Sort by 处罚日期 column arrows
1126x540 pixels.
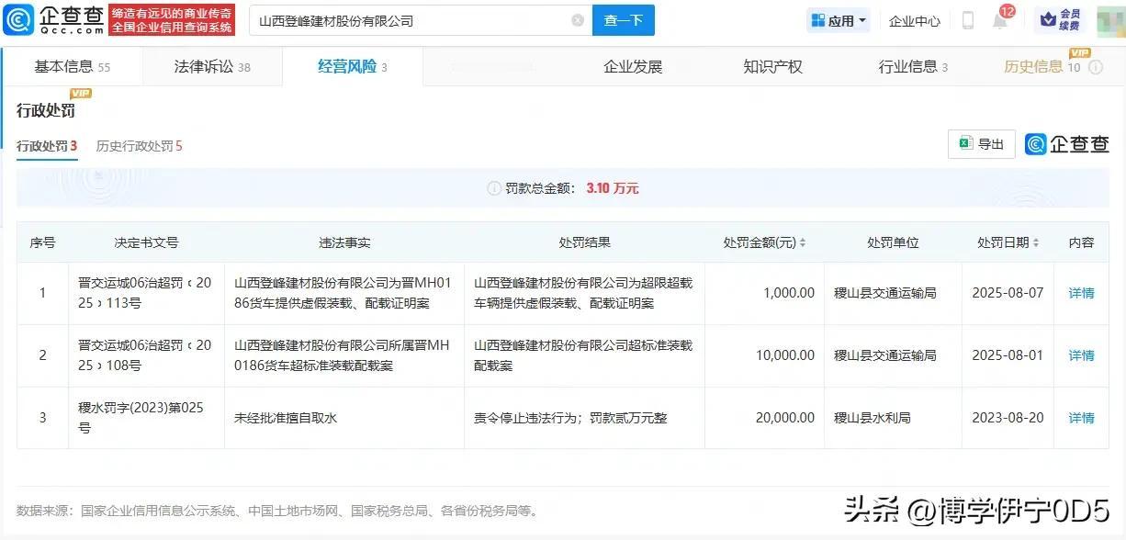(x=1036, y=243)
